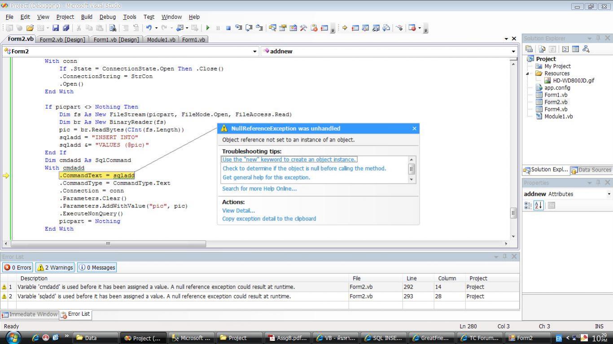This screenshot has width=613, height=344.
Task: Click the Show Next Statement arrow icon
Action: (345, 28)
